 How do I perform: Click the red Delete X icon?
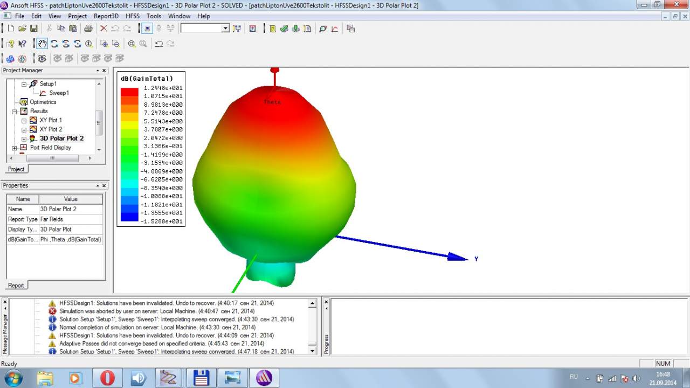(x=103, y=29)
